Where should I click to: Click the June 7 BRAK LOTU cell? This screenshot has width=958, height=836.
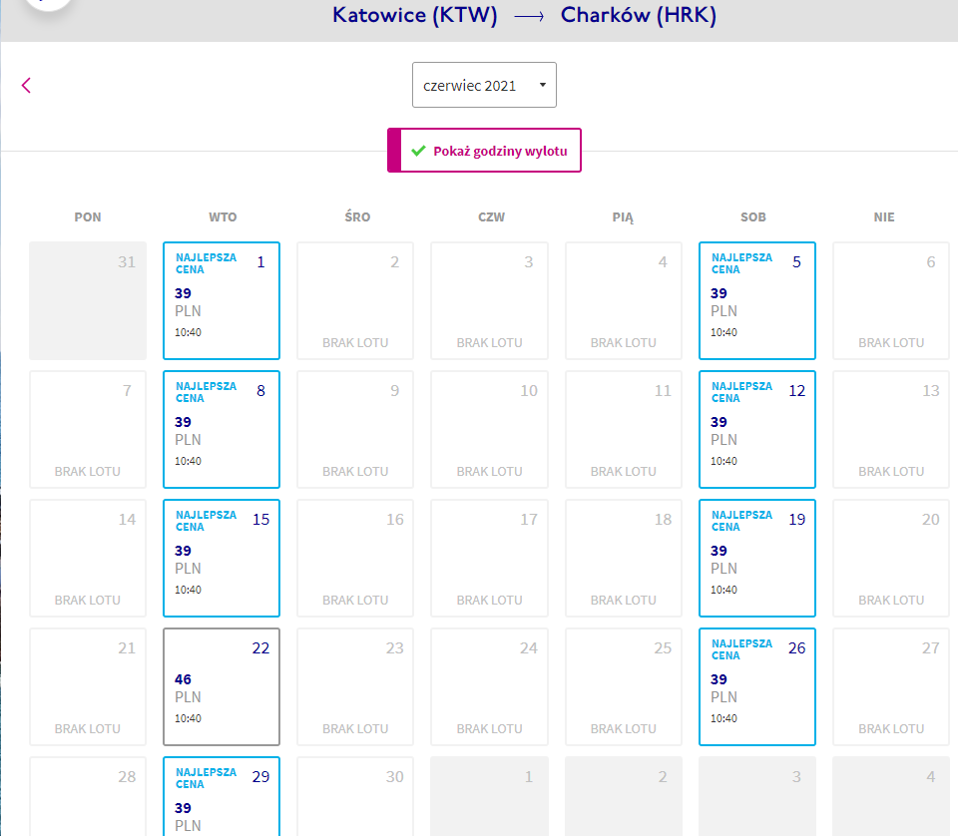tap(88, 429)
